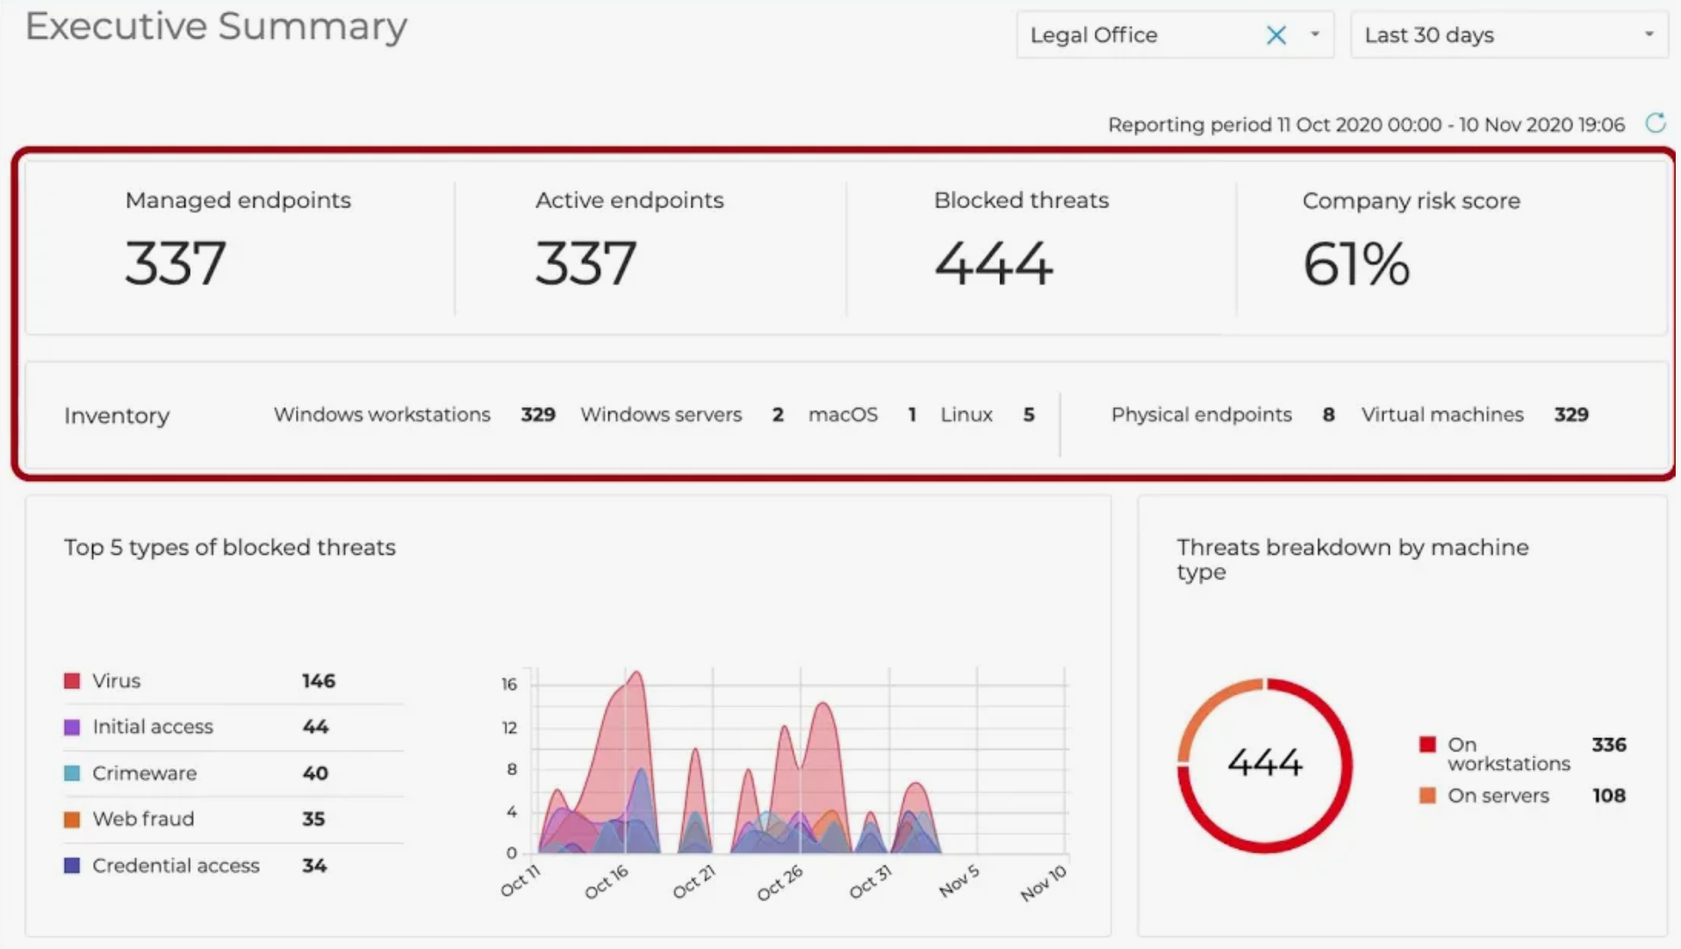The image size is (1681, 949).
Task: Click the Virtual machines inventory entry
Action: (1441, 414)
